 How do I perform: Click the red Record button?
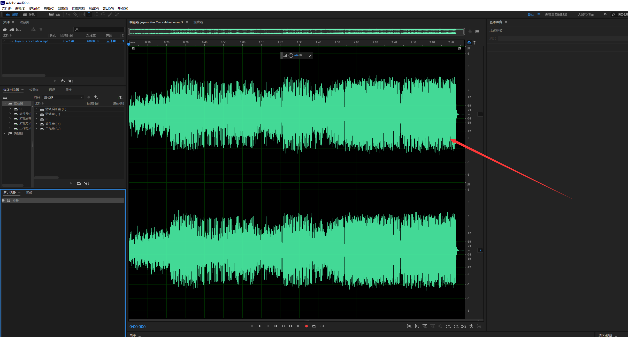pos(307,326)
